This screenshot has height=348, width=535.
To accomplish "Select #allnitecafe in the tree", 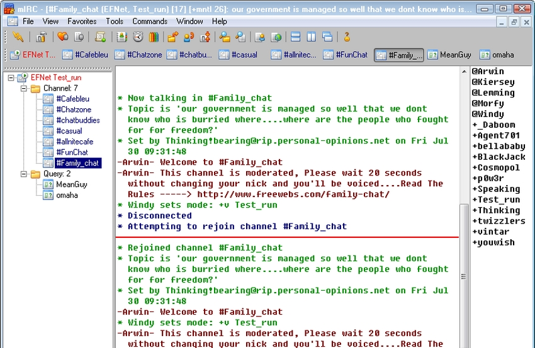I will click(x=75, y=142).
